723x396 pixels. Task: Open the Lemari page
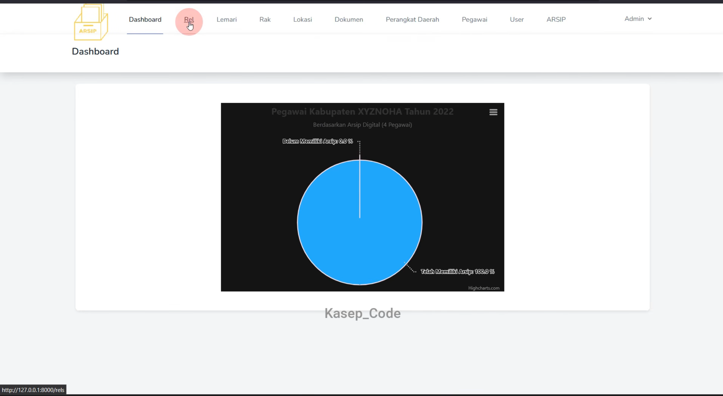point(226,20)
